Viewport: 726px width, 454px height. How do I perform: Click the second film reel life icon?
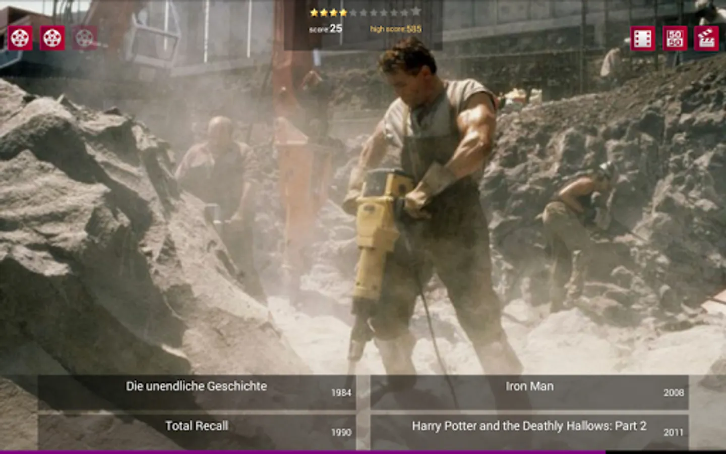52,38
